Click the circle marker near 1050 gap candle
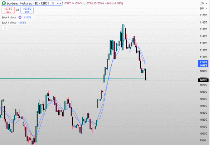This screenshot has width=210, height=145. (x=99, y=100)
